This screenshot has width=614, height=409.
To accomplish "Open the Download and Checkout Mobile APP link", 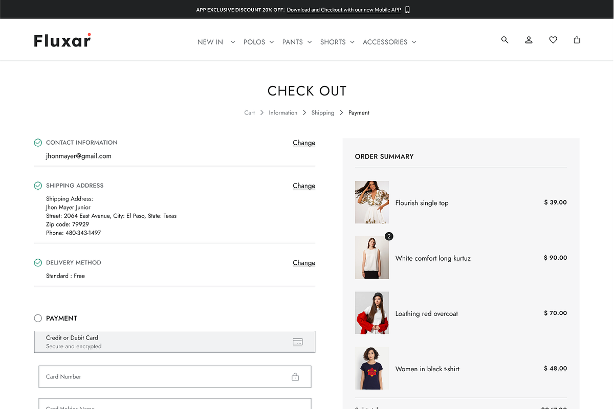I will pos(344,10).
